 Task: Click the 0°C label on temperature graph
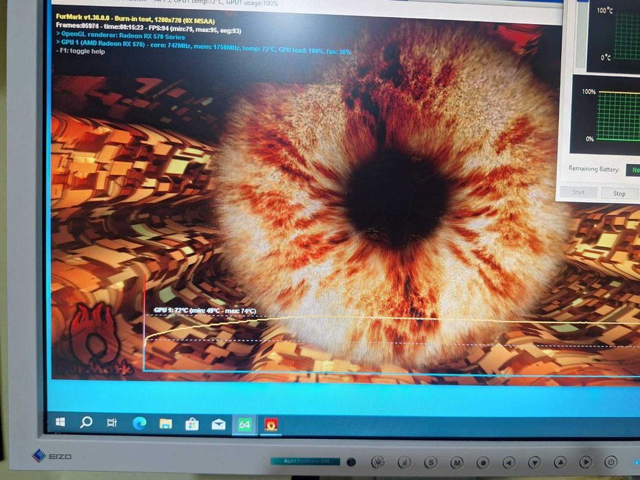click(x=606, y=57)
